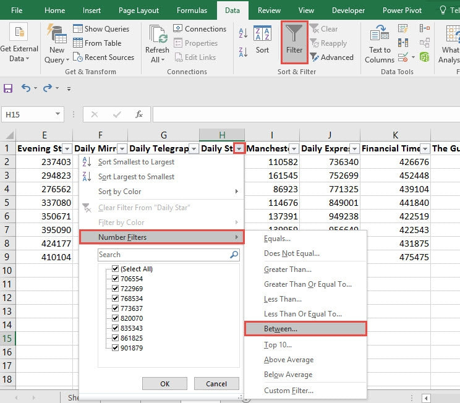
Task: Click Edit Links in Connections group
Action: tap(195, 57)
